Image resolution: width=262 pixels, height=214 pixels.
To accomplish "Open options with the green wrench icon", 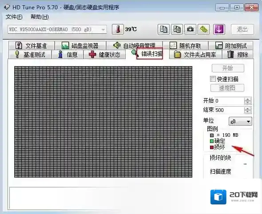I will click(x=203, y=29).
